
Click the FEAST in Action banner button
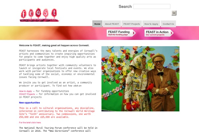coord(159,33)
